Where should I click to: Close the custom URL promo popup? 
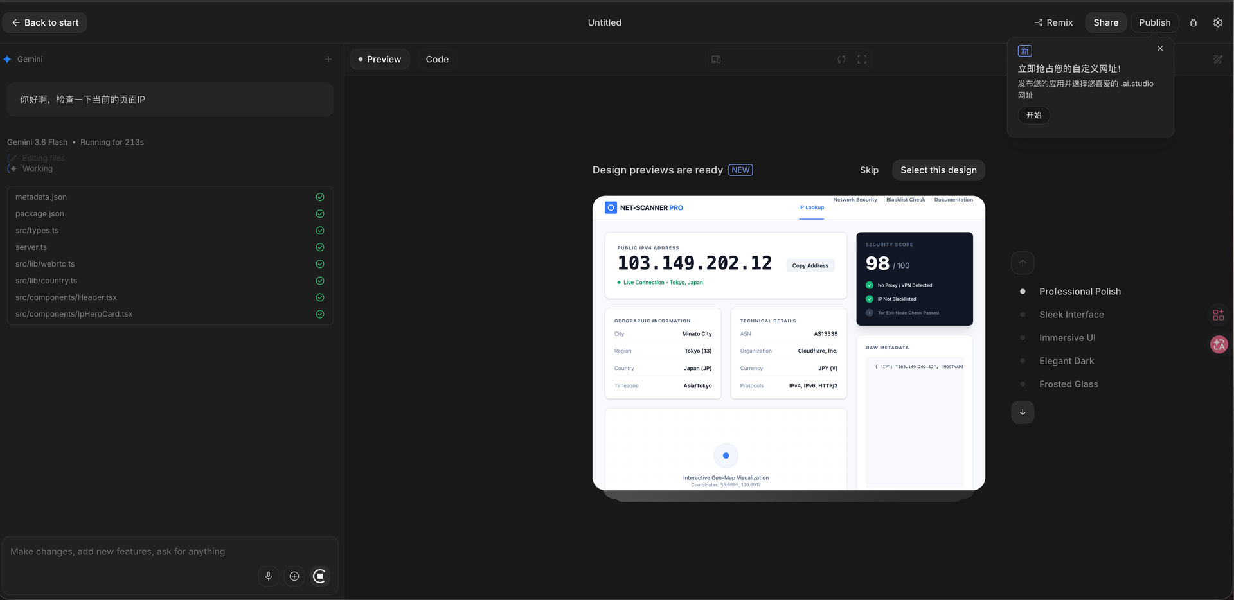[1160, 48]
